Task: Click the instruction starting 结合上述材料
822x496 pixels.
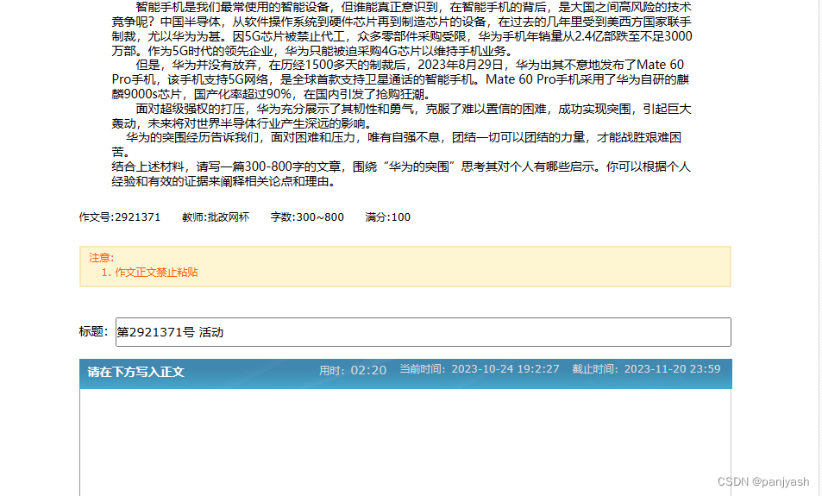Action: tap(401, 173)
